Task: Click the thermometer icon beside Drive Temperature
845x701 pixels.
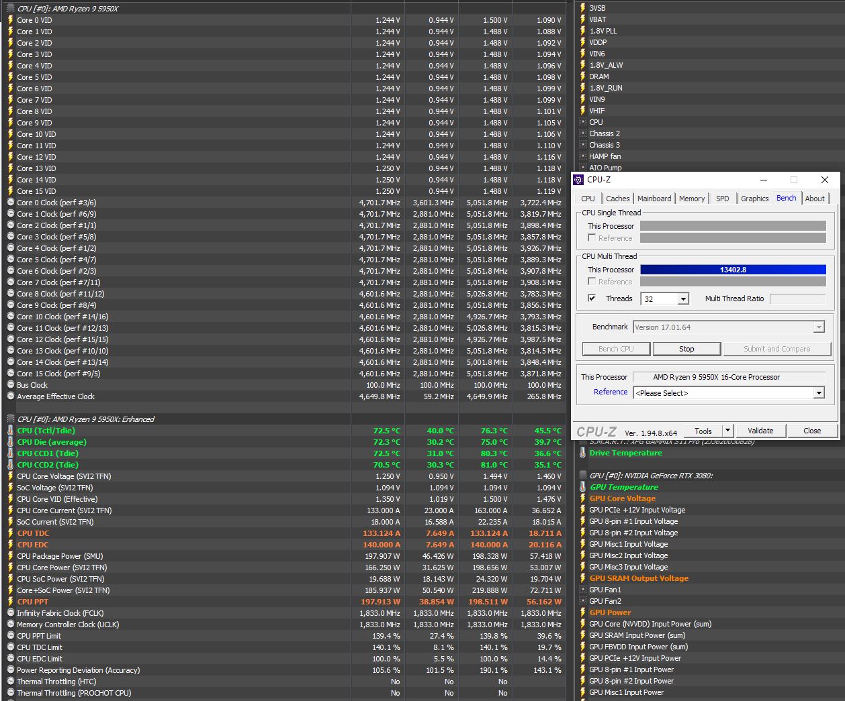Action: (x=582, y=453)
